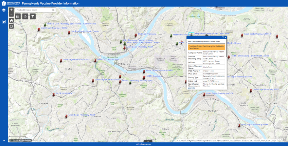Find my location on map

11,26
